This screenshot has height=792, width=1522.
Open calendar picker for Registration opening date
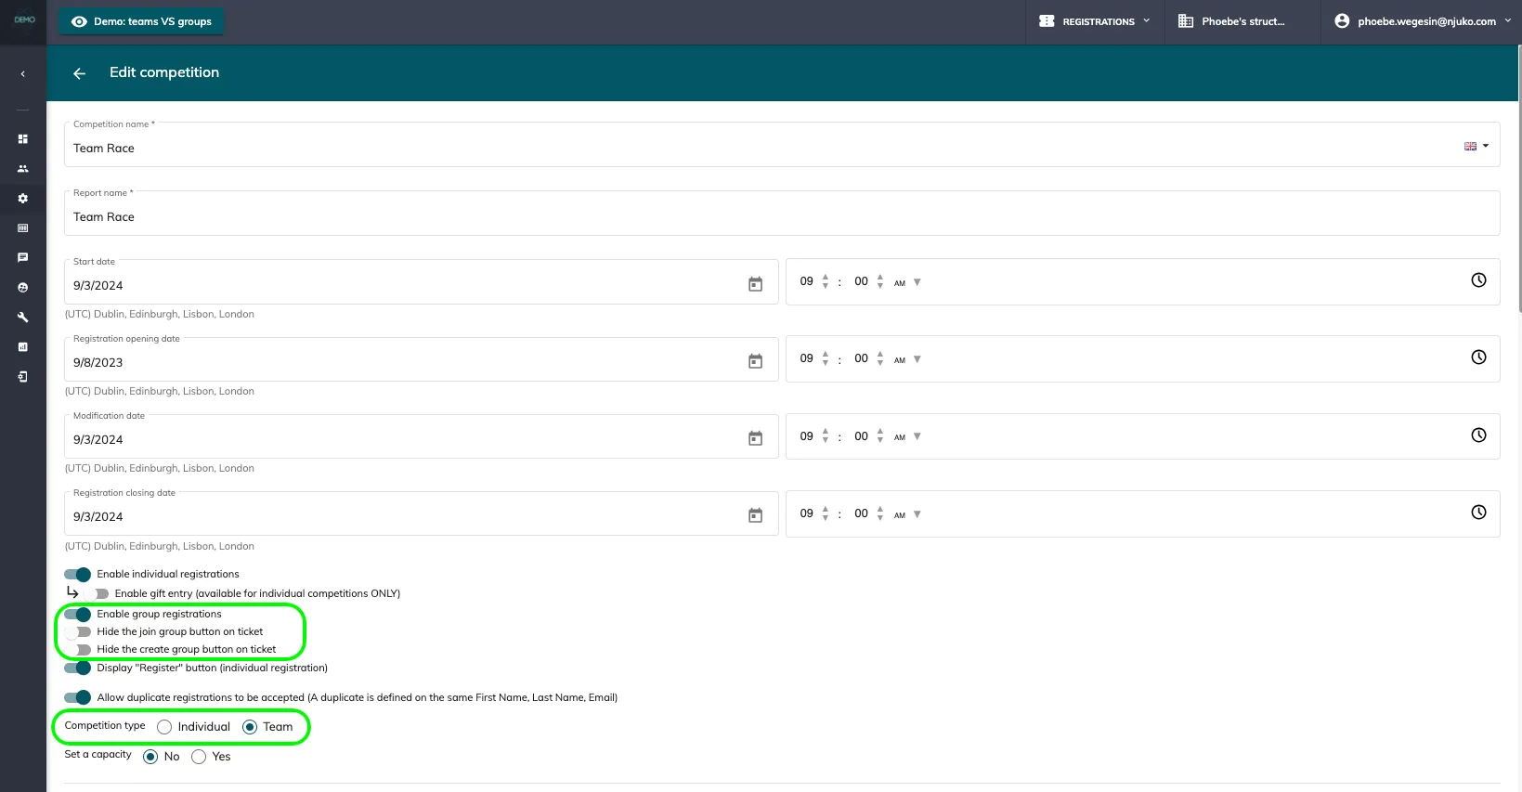point(755,361)
